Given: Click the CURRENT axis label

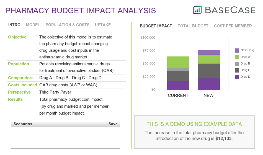Looking at the screenshot, I should (x=178, y=95).
